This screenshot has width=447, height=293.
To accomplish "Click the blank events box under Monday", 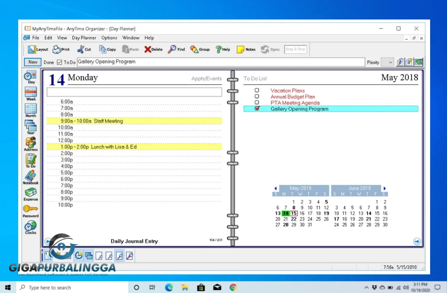I will point(134,92).
